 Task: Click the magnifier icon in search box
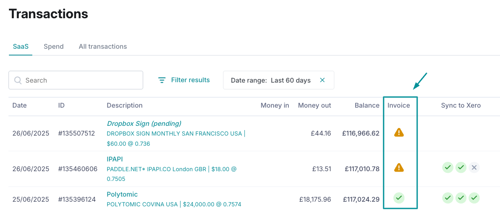[x=18, y=80]
